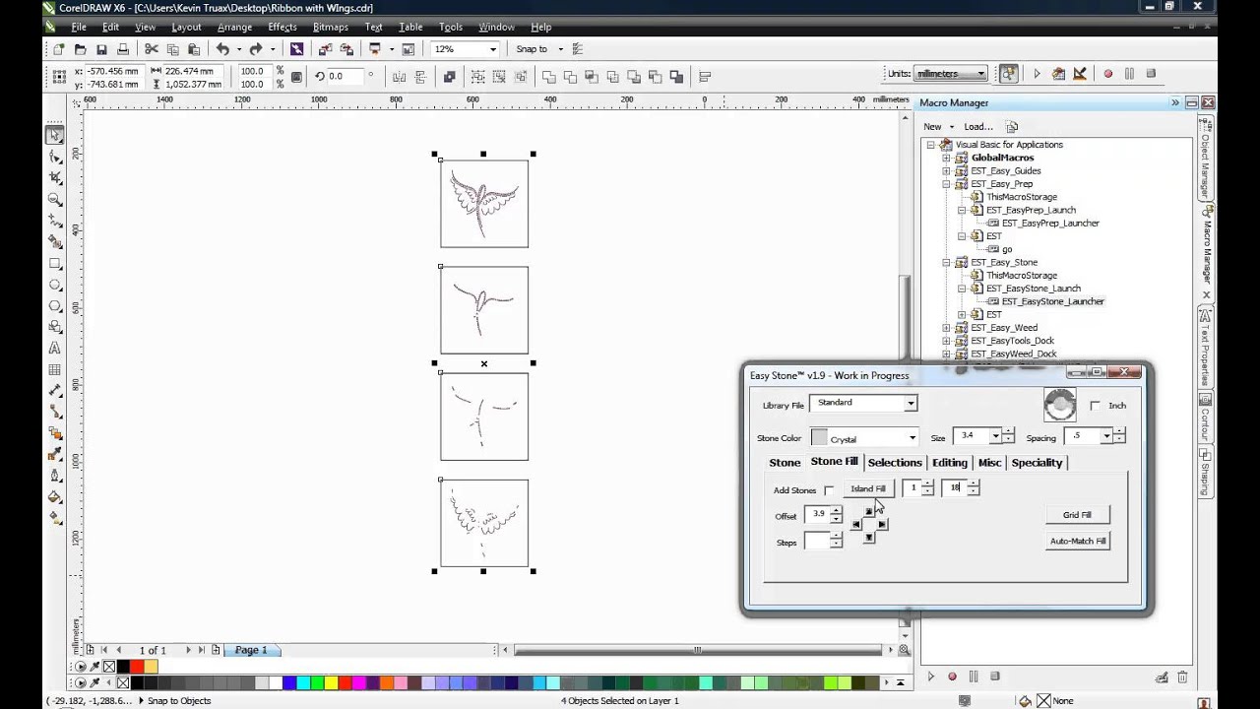This screenshot has height=709, width=1260.
Task: Select the Polygon tool
Action: [55, 306]
